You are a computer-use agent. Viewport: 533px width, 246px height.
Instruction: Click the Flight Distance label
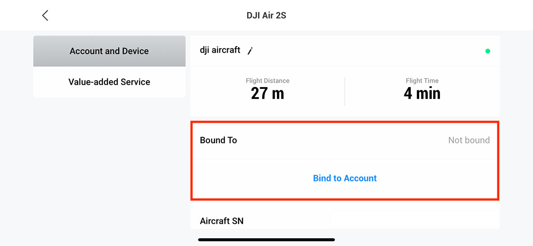(x=267, y=81)
